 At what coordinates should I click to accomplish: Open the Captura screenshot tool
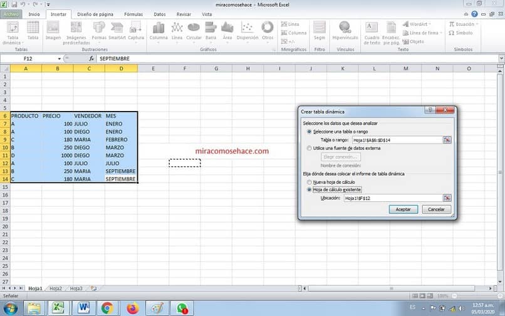[136, 31]
